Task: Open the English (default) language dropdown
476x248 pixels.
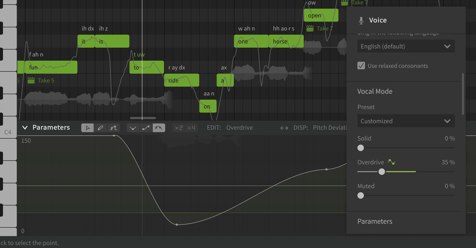Action: [406, 46]
